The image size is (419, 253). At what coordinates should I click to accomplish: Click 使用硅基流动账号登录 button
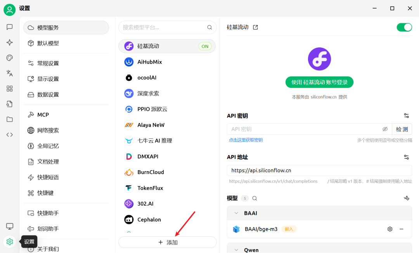point(319,82)
